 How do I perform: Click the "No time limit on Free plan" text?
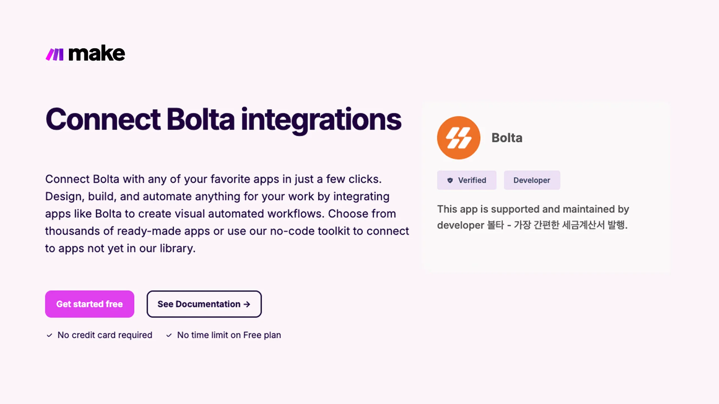click(x=229, y=335)
